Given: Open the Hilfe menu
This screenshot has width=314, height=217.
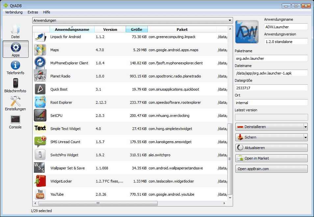Looking at the screenshot, I should [x=46, y=12].
